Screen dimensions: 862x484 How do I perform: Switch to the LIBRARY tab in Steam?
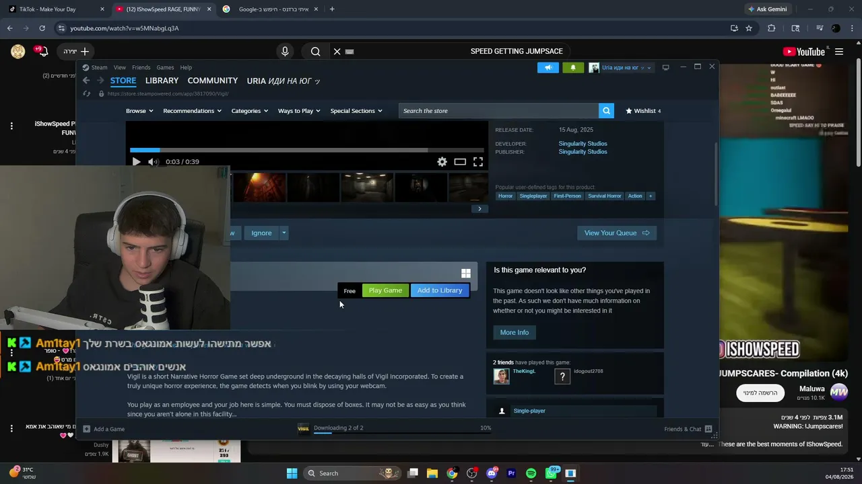coord(162,81)
